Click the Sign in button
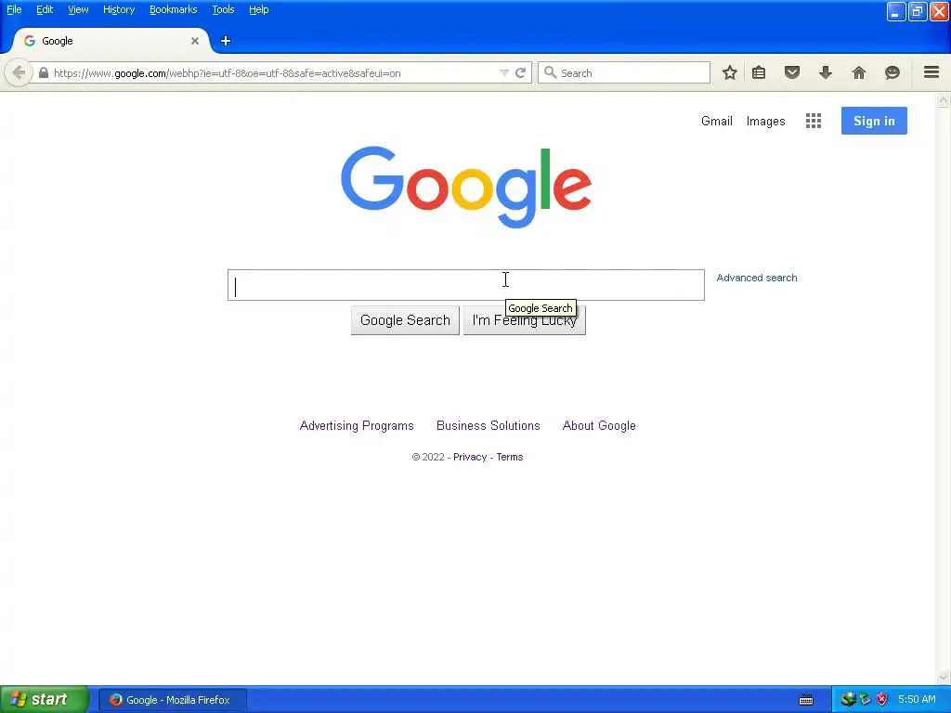Image resolution: width=951 pixels, height=713 pixels. 874,121
